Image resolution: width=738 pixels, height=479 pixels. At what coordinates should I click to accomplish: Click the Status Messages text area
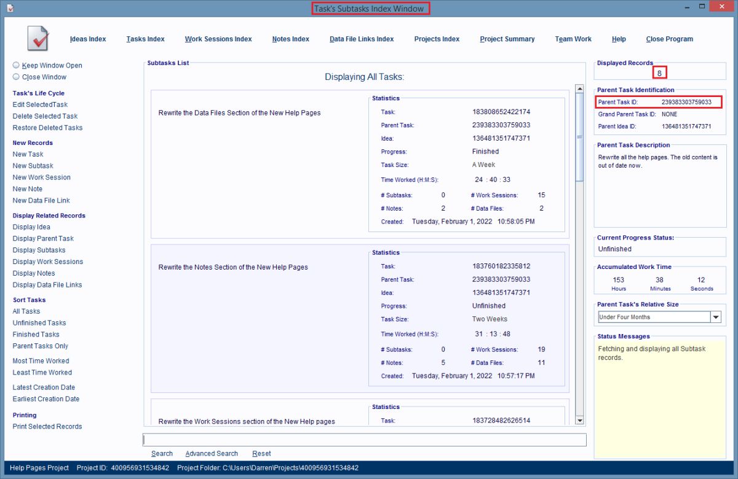[660, 399]
